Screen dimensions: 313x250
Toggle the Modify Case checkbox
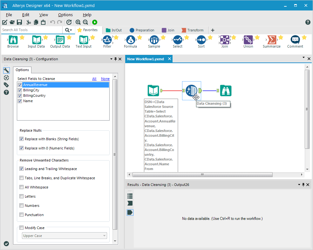(22, 228)
